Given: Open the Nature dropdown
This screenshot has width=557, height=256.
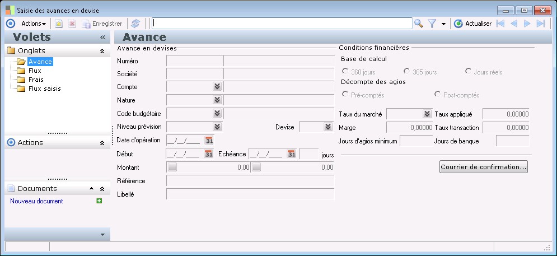Looking at the screenshot, I should pyautogui.click(x=217, y=100).
